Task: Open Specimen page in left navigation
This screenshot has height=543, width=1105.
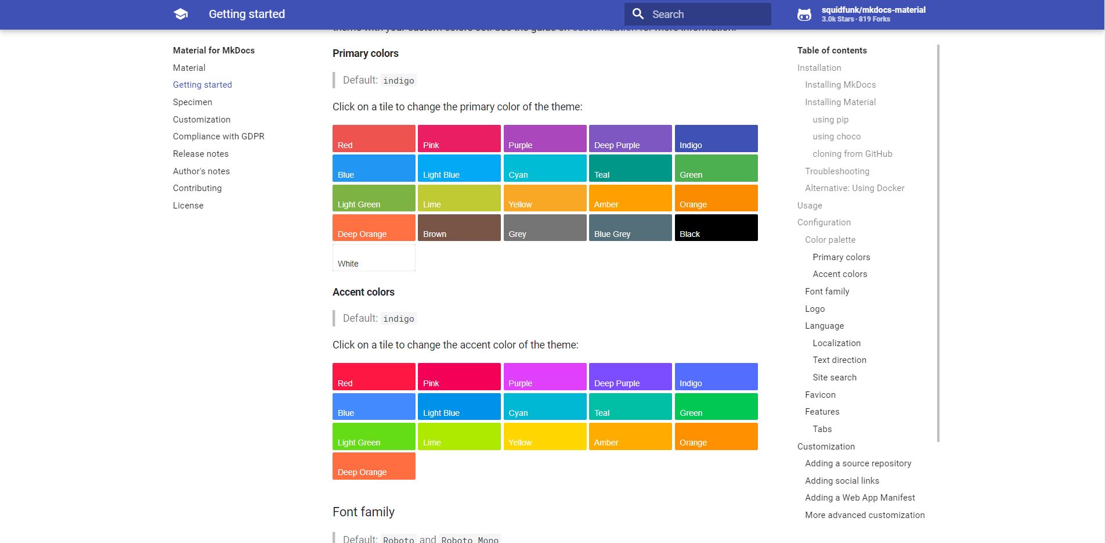Action: point(193,102)
